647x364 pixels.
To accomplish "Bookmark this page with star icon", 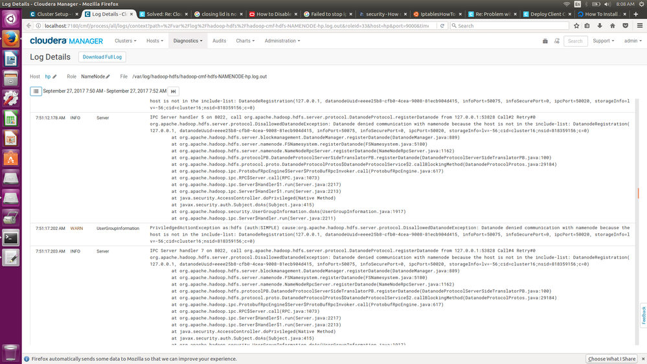I will (576, 26).
